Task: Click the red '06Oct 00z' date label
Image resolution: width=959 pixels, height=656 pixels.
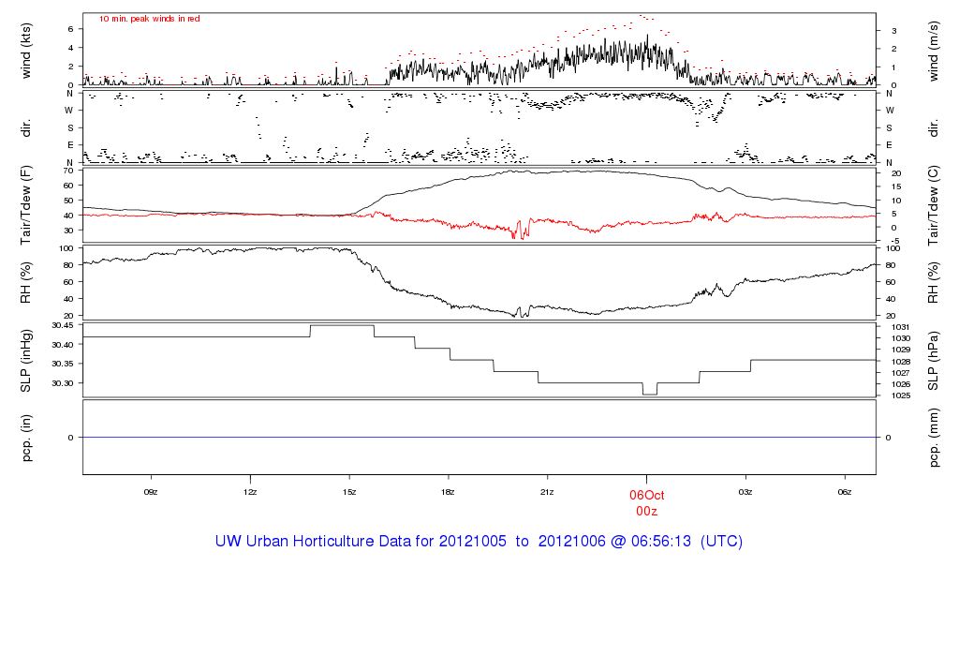Action: pyautogui.click(x=646, y=503)
